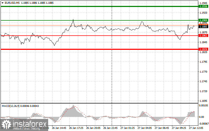The width and height of the screenshot is (209, 131).
Task: Click the EURUSD,M5 chart title text
Action: 12,3
